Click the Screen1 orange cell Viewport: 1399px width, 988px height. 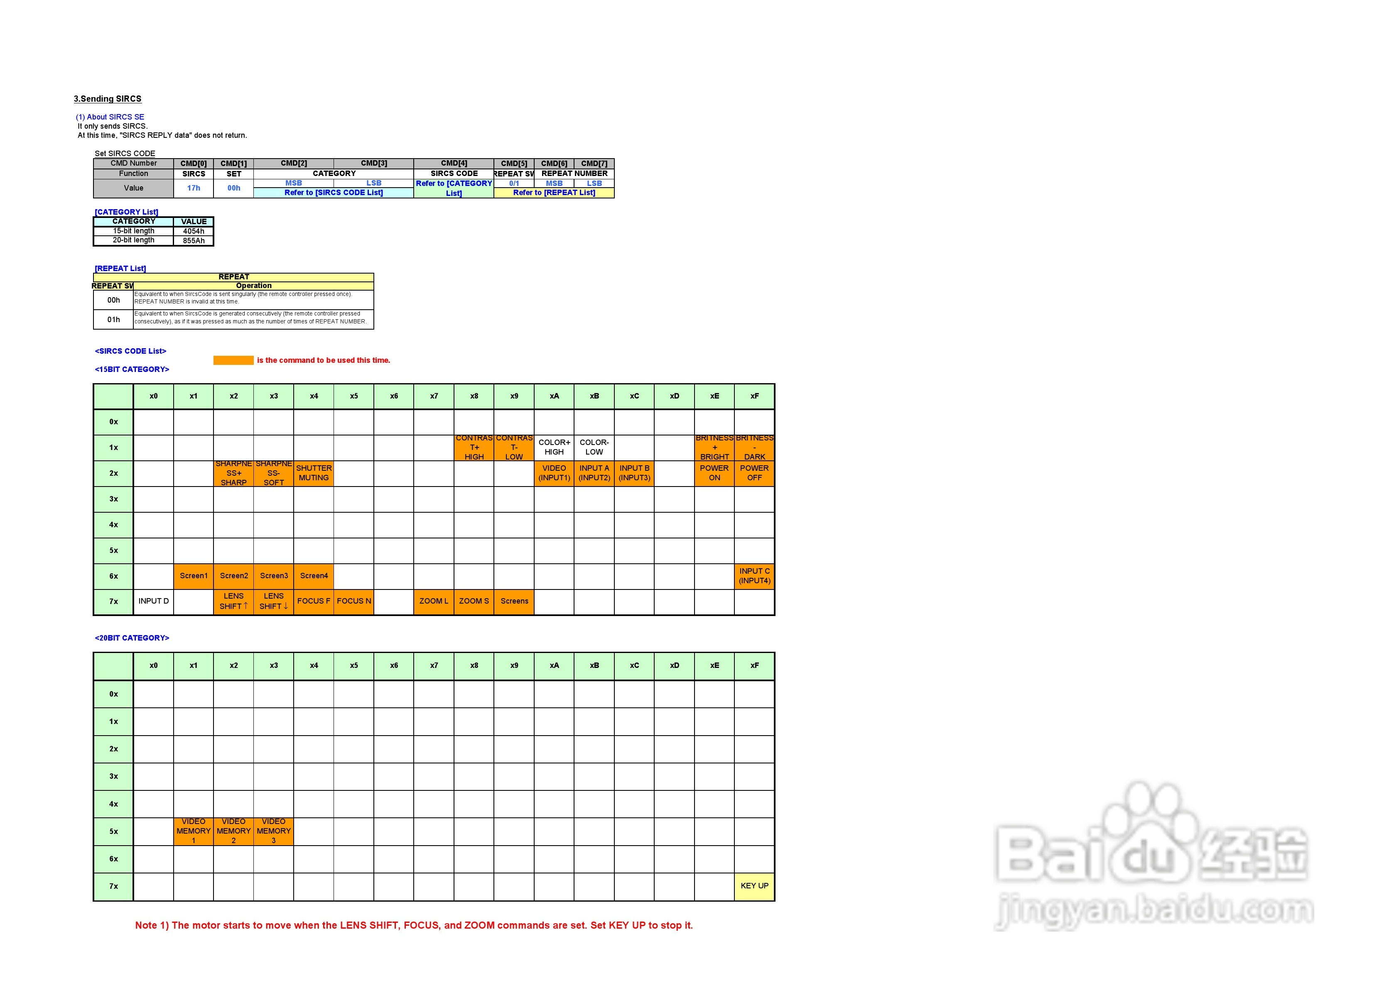(x=193, y=576)
